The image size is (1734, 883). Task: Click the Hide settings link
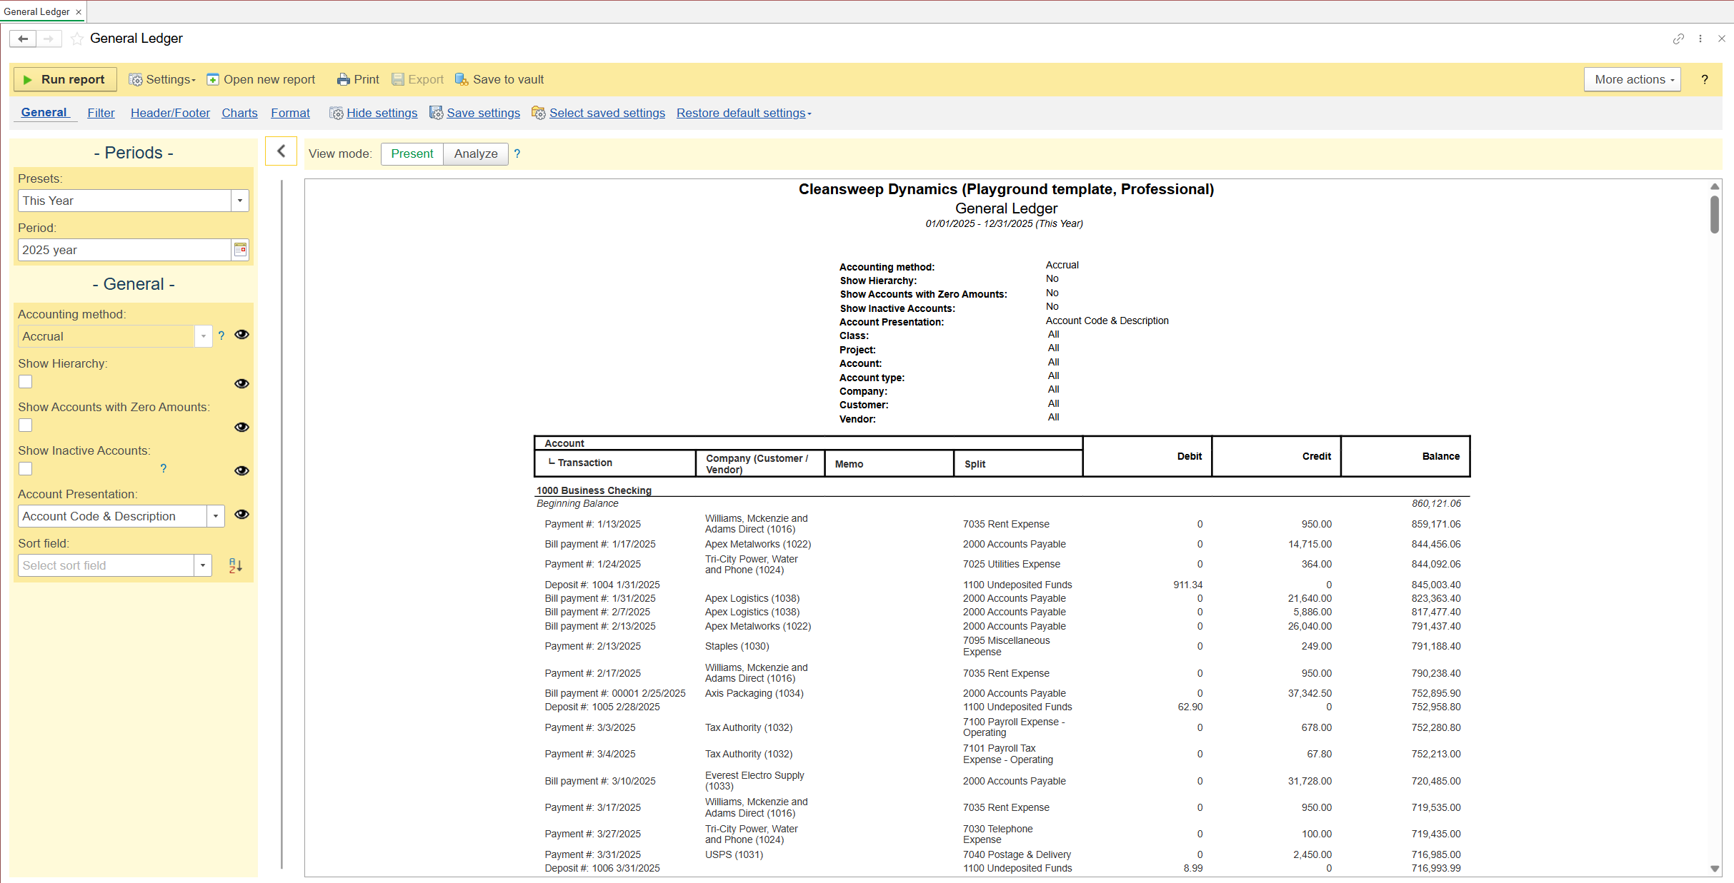[x=382, y=113]
